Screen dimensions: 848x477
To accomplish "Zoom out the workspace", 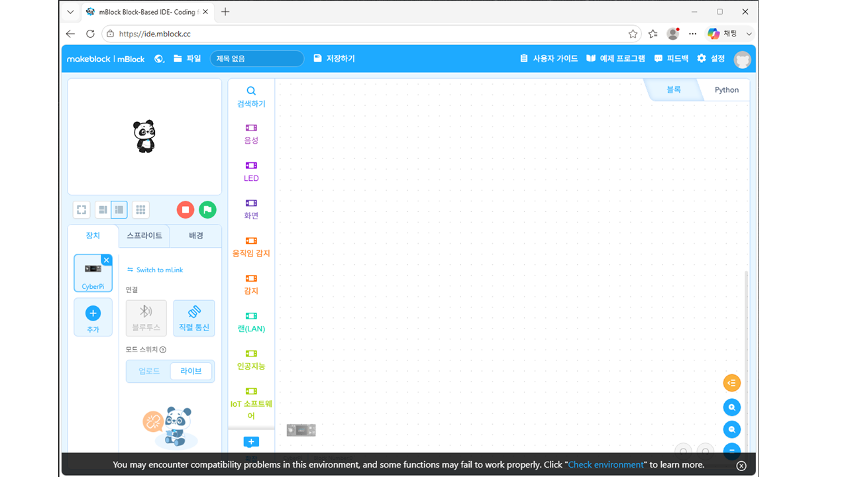I will click(732, 429).
